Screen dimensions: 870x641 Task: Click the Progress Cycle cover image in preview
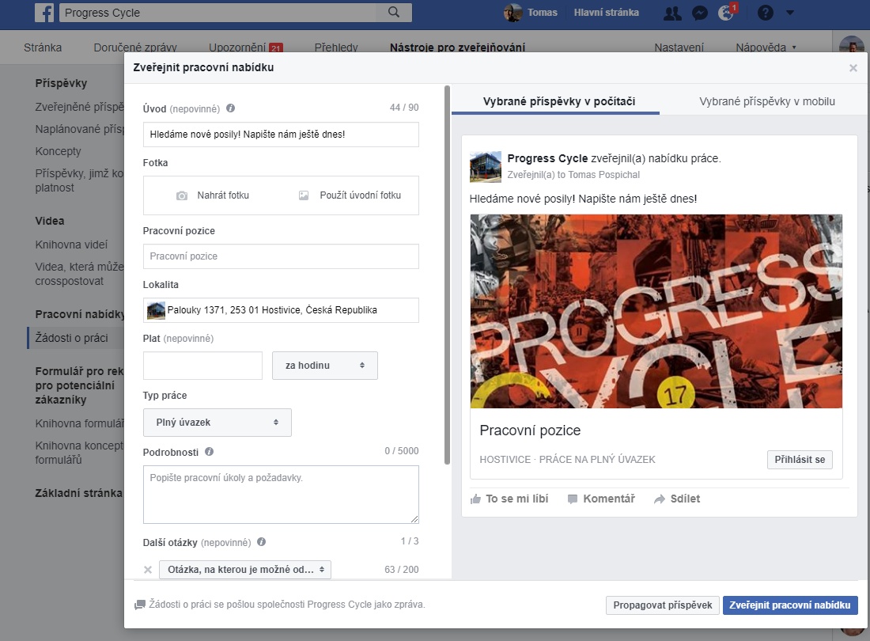click(656, 311)
